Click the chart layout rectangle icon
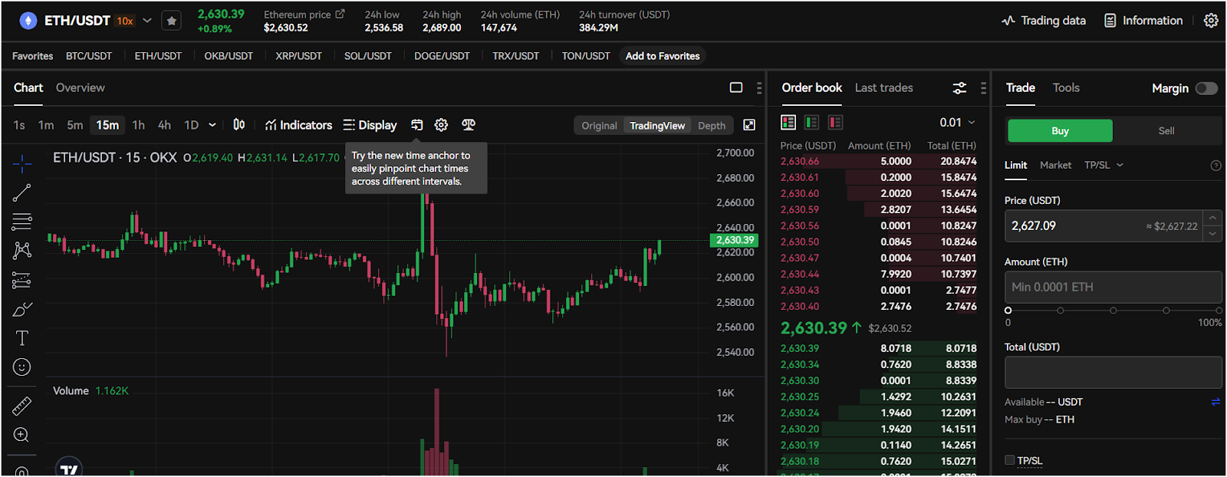This screenshot has height=477, width=1227. click(736, 87)
